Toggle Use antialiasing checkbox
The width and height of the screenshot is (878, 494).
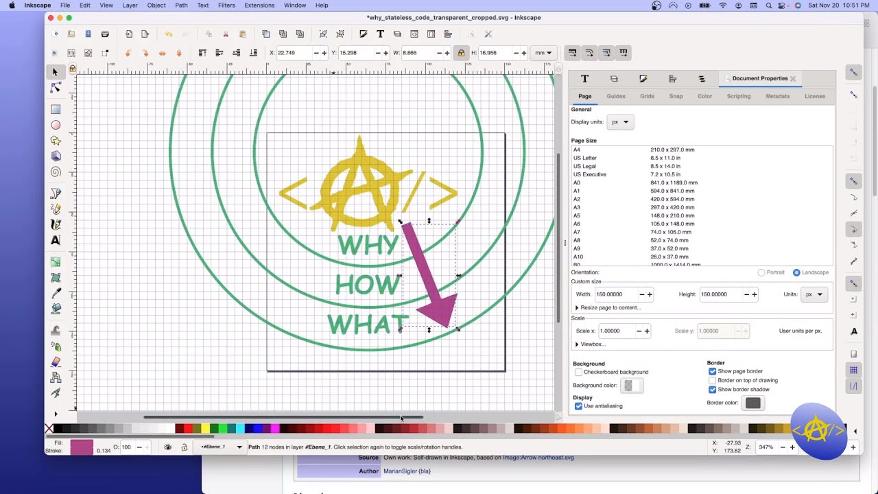(578, 405)
